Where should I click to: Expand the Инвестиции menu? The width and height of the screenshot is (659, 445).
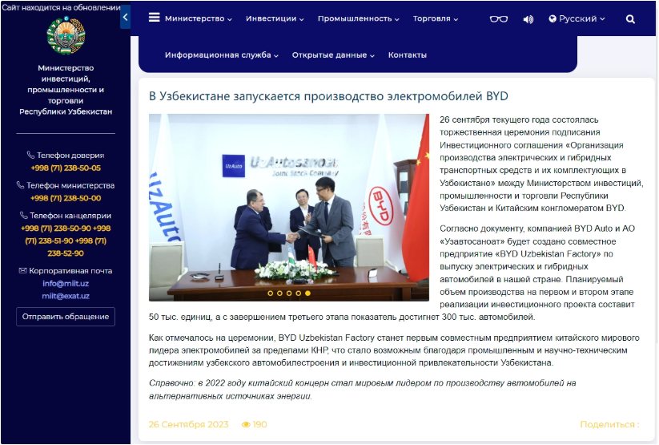point(275,18)
